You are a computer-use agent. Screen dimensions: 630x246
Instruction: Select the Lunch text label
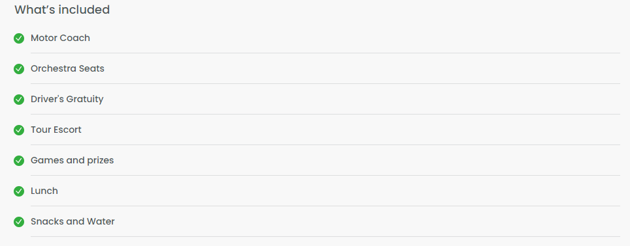44,191
